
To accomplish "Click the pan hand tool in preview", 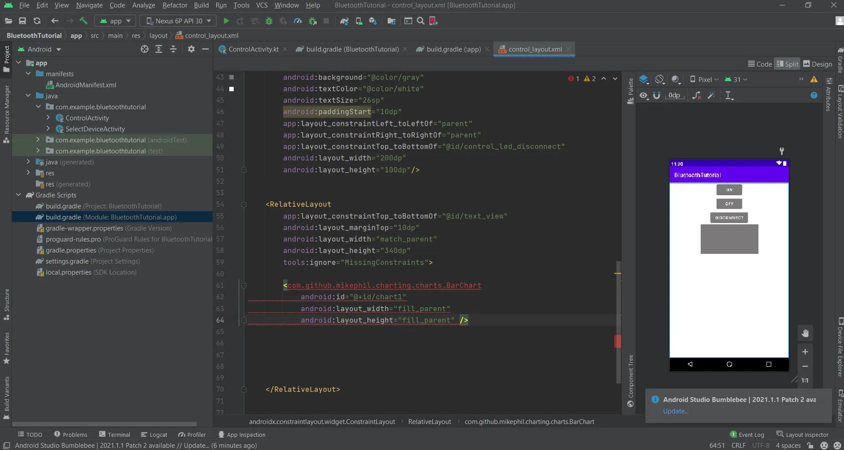I will 805,333.
